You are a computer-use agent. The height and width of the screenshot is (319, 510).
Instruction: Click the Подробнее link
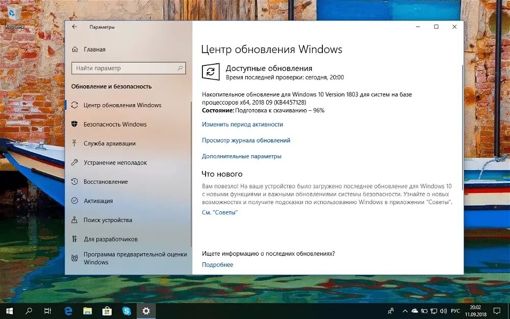[x=217, y=264]
